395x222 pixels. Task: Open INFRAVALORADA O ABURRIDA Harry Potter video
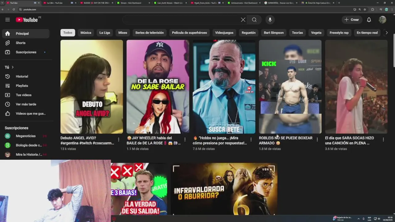tap(224, 189)
